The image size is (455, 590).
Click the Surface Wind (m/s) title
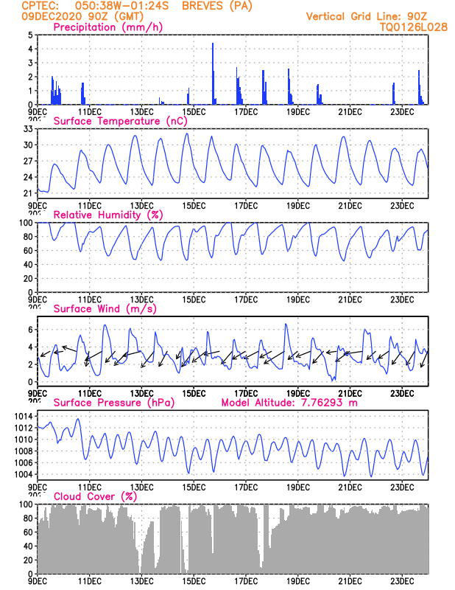tap(105, 309)
